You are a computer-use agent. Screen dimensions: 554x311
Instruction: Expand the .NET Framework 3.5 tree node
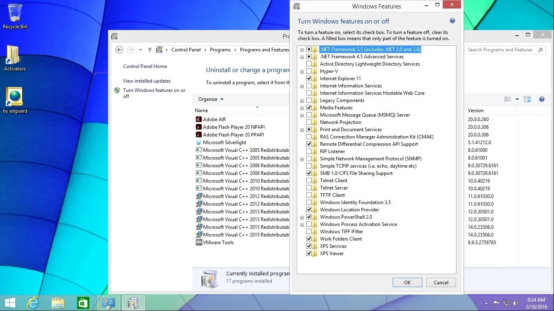point(302,50)
